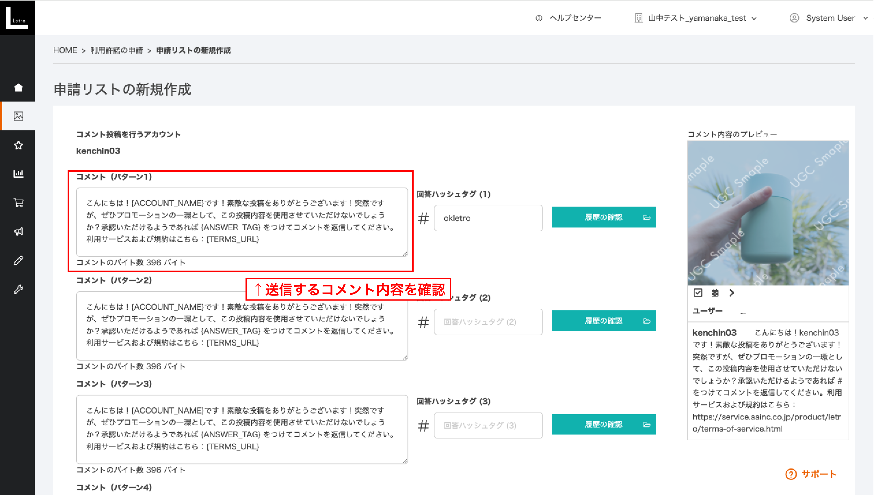Click the next chevron under preview image

tap(731, 293)
